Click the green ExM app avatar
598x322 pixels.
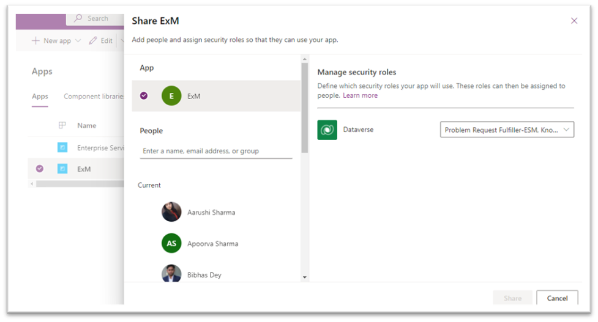171,96
